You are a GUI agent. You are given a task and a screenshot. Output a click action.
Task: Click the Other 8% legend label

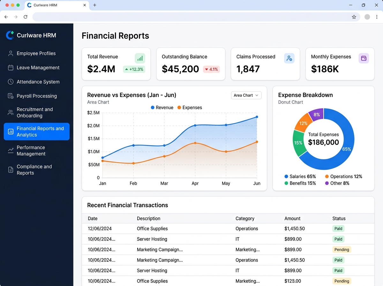tap(337, 183)
